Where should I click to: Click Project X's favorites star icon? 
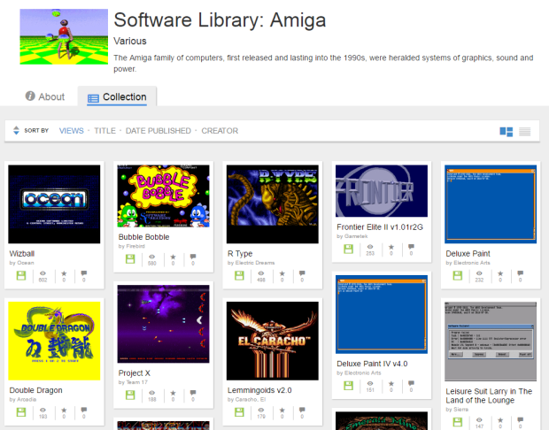[173, 393]
